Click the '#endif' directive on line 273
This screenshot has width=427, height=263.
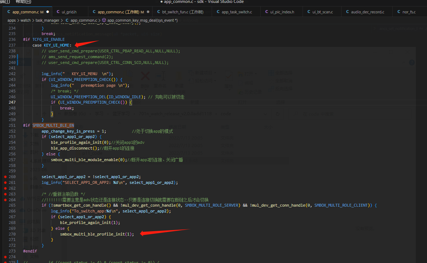click(30, 251)
